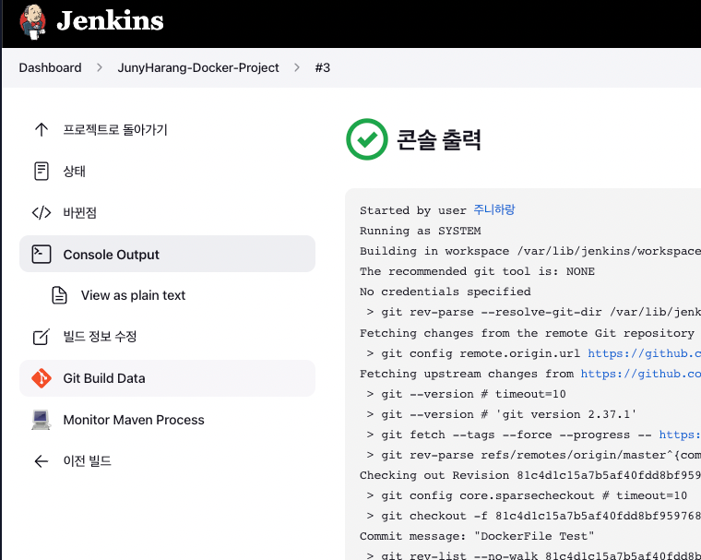This screenshot has height=560, width=701.
Task: Open github link on Fetching upstream changes line
Action: pyautogui.click(x=641, y=374)
